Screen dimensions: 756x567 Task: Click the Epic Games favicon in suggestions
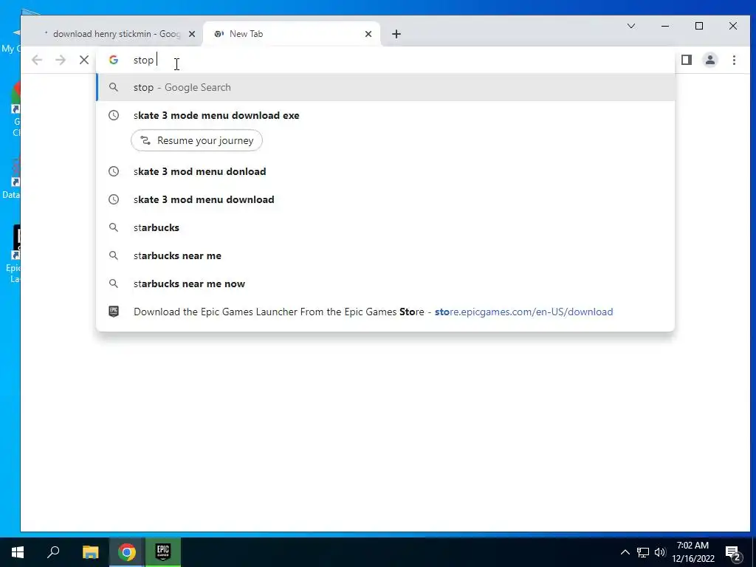(114, 312)
